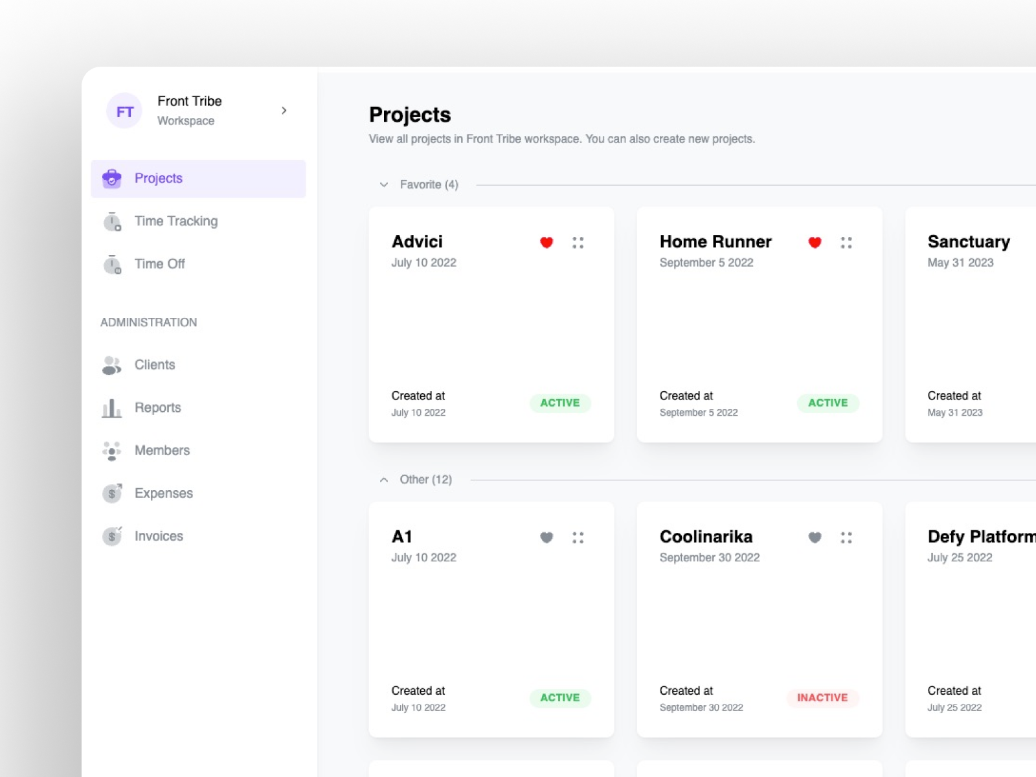Unfavorite the Home Runner project heart
The image size is (1036, 777).
pos(815,242)
